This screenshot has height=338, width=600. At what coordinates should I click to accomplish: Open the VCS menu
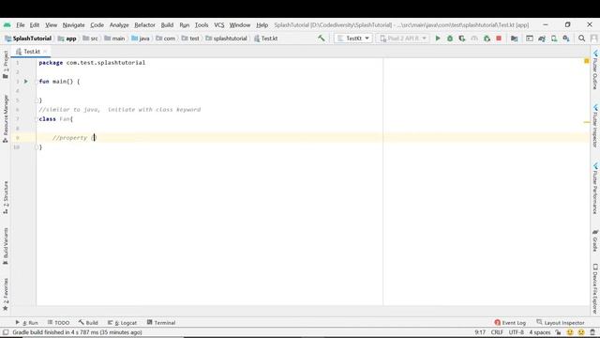pos(218,25)
